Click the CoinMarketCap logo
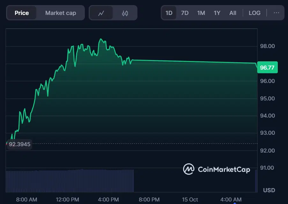 click(217, 169)
